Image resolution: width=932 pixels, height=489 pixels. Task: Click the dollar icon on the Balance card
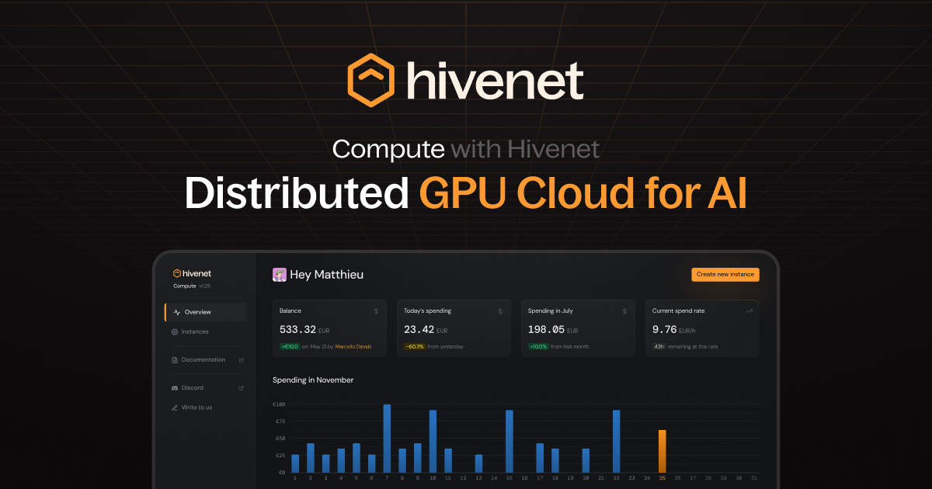point(376,310)
